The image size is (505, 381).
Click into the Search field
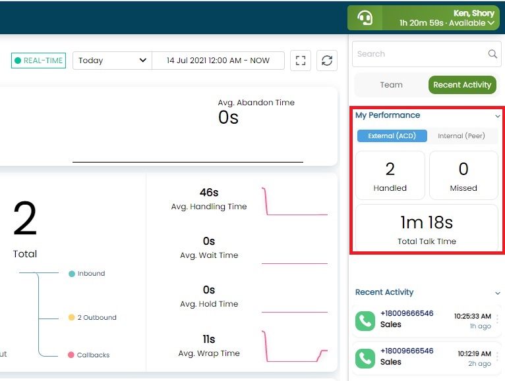click(x=427, y=54)
